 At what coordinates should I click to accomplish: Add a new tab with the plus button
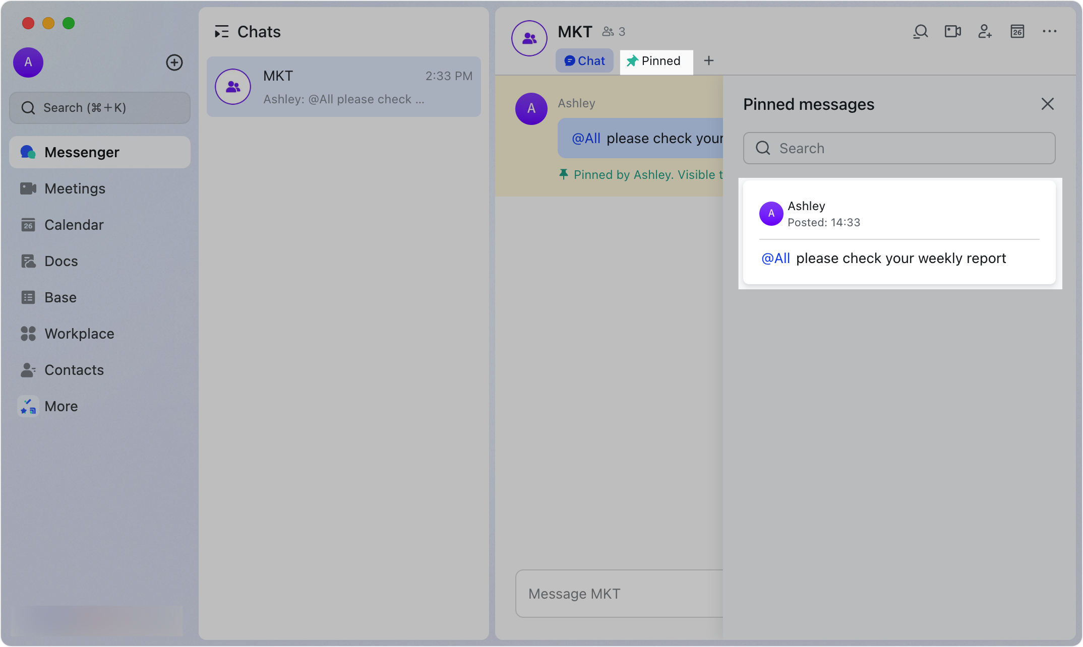click(x=709, y=60)
